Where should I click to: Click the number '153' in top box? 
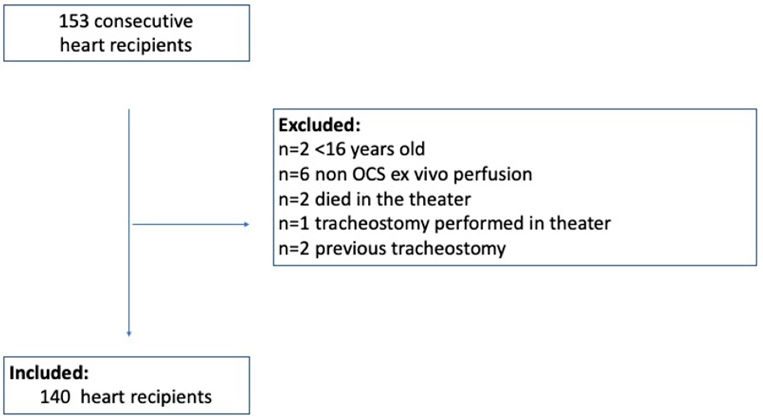74,22
